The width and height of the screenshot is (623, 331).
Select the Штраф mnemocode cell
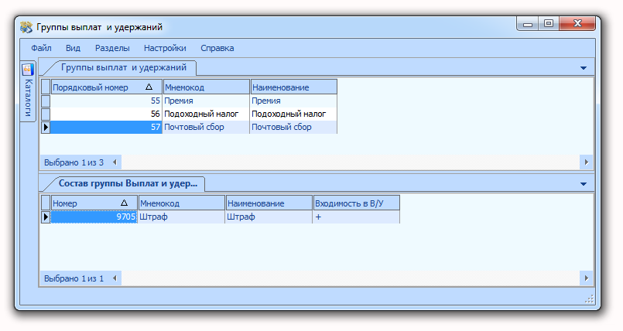181,217
